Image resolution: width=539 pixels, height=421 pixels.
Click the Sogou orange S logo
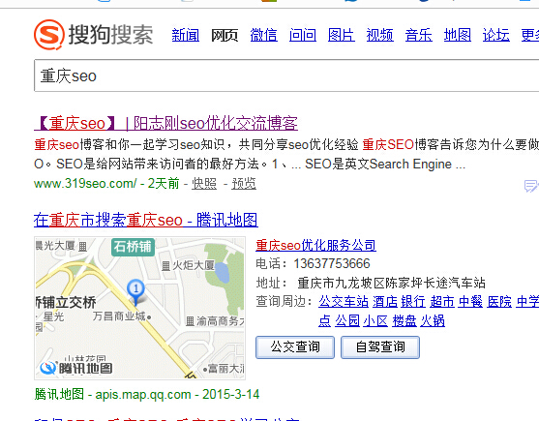pyautogui.click(x=49, y=35)
